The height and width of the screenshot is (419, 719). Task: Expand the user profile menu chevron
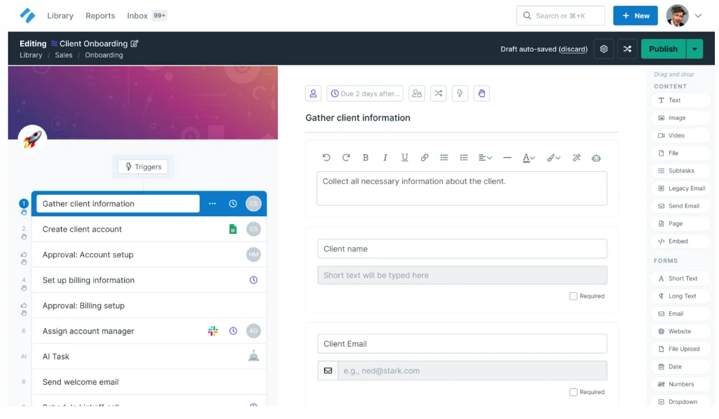[698, 16]
